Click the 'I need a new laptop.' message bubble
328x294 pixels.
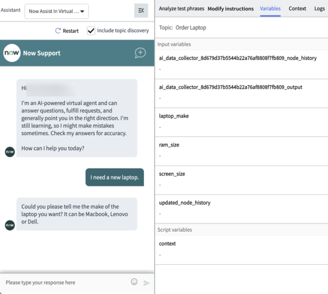click(x=114, y=177)
